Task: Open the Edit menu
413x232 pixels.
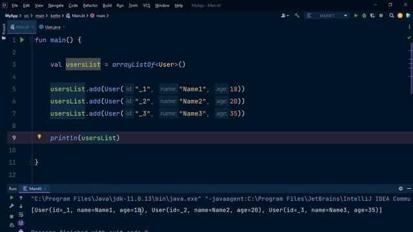Action: click(26, 5)
